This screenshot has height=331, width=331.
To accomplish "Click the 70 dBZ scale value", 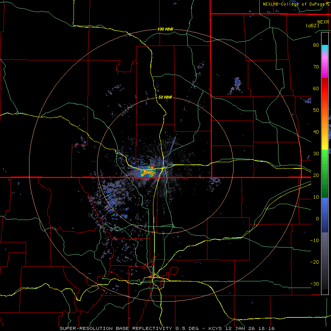I will [x=316, y=67].
